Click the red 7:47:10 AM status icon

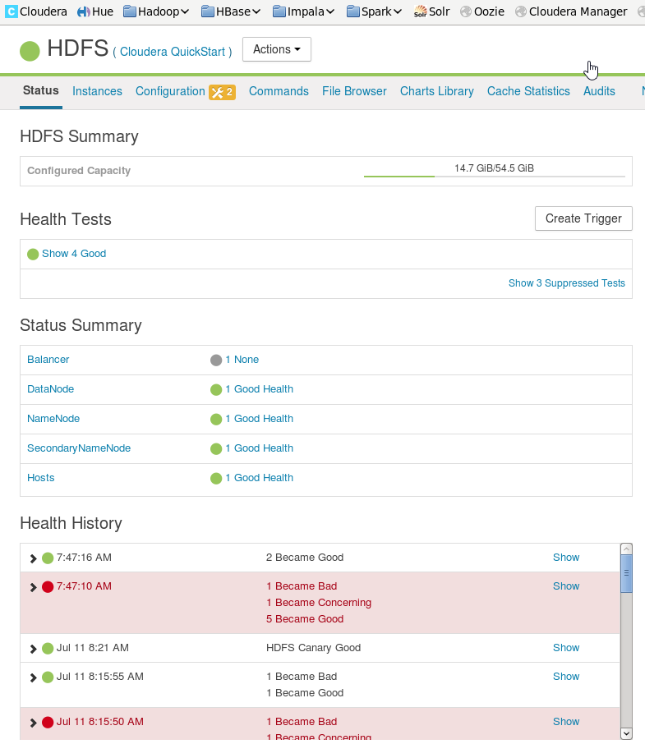click(48, 587)
